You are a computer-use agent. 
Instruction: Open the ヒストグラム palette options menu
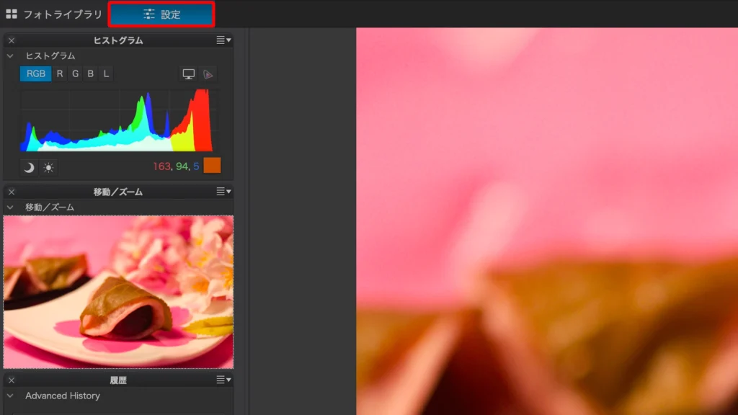[223, 40]
